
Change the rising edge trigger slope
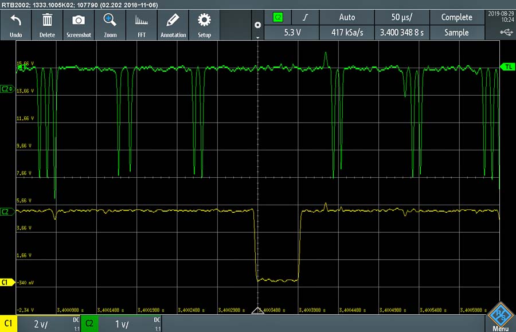click(306, 17)
